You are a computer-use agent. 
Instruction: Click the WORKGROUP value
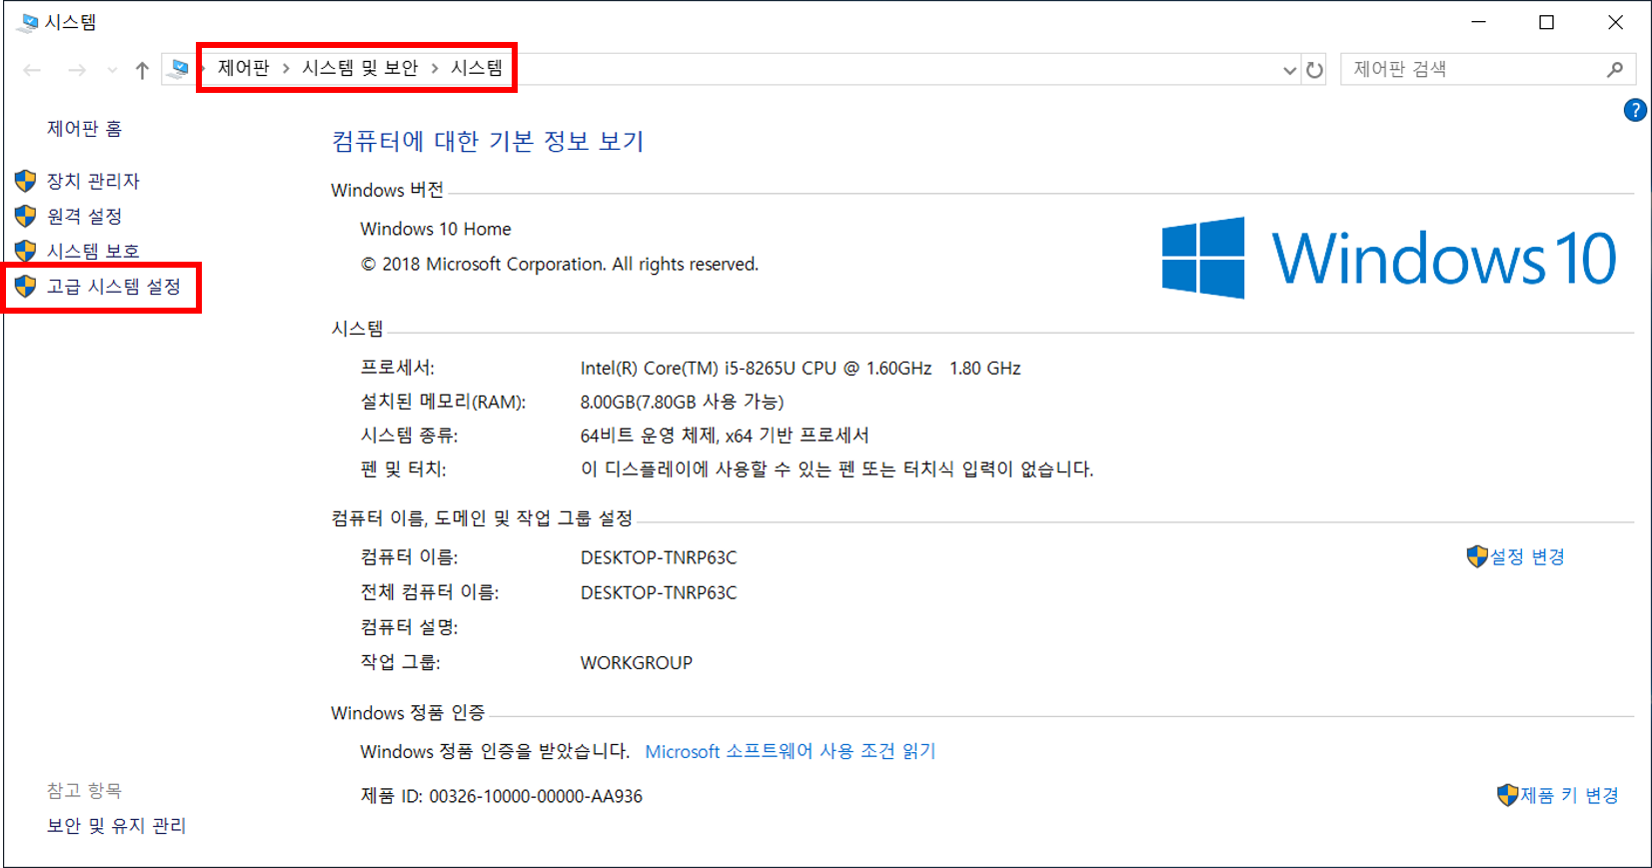click(x=637, y=662)
